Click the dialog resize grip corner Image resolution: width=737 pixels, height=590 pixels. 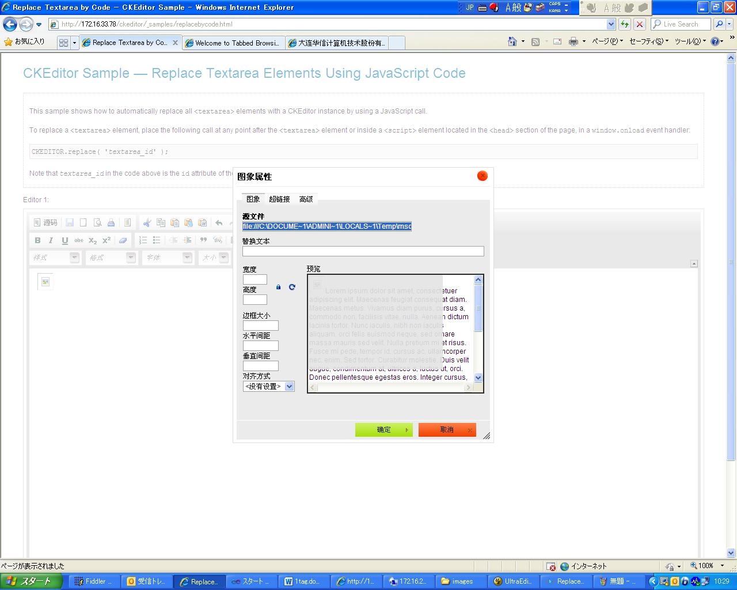pos(487,436)
